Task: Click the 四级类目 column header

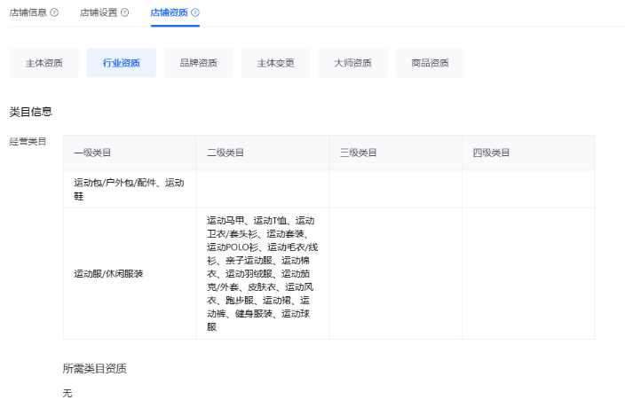Action: click(492, 153)
